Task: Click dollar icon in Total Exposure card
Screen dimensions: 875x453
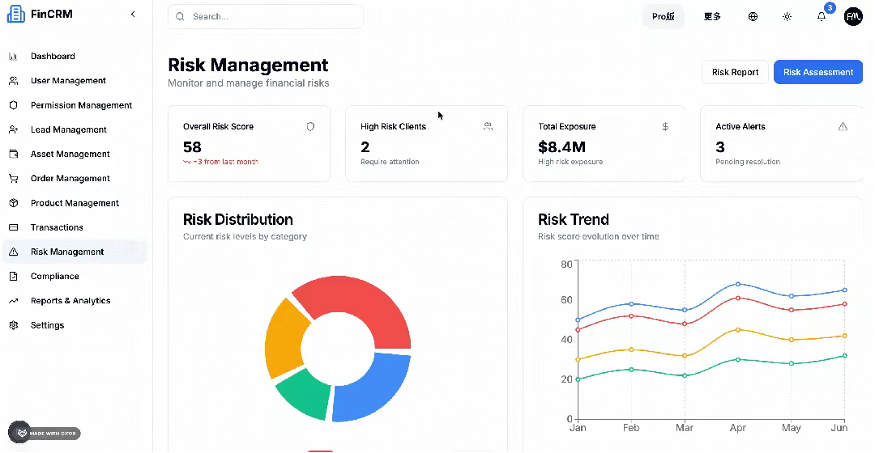Action: pos(665,127)
